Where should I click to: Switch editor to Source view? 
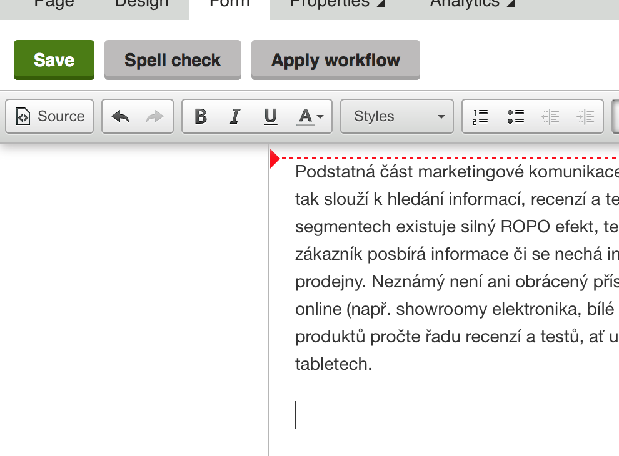(x=50, y=116)
